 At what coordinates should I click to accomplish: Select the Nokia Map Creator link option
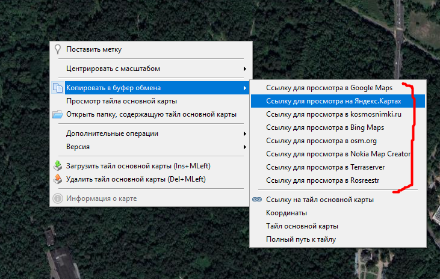click(338, 154)
